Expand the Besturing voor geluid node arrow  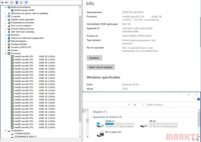coord(5,14)
